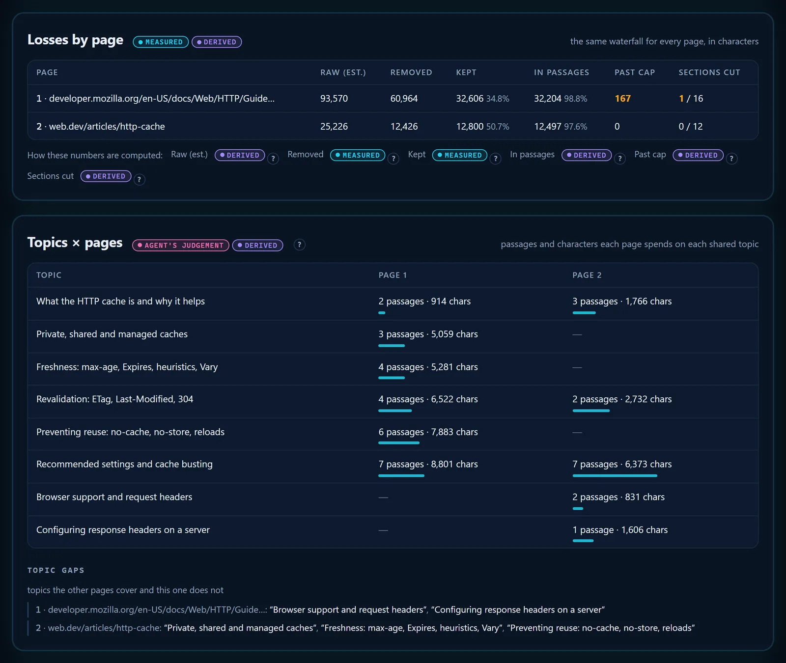Click bar under '6 passages · 7,883 chars'
The height and width of the screenshot is (663, 786).
pos(399,443)
